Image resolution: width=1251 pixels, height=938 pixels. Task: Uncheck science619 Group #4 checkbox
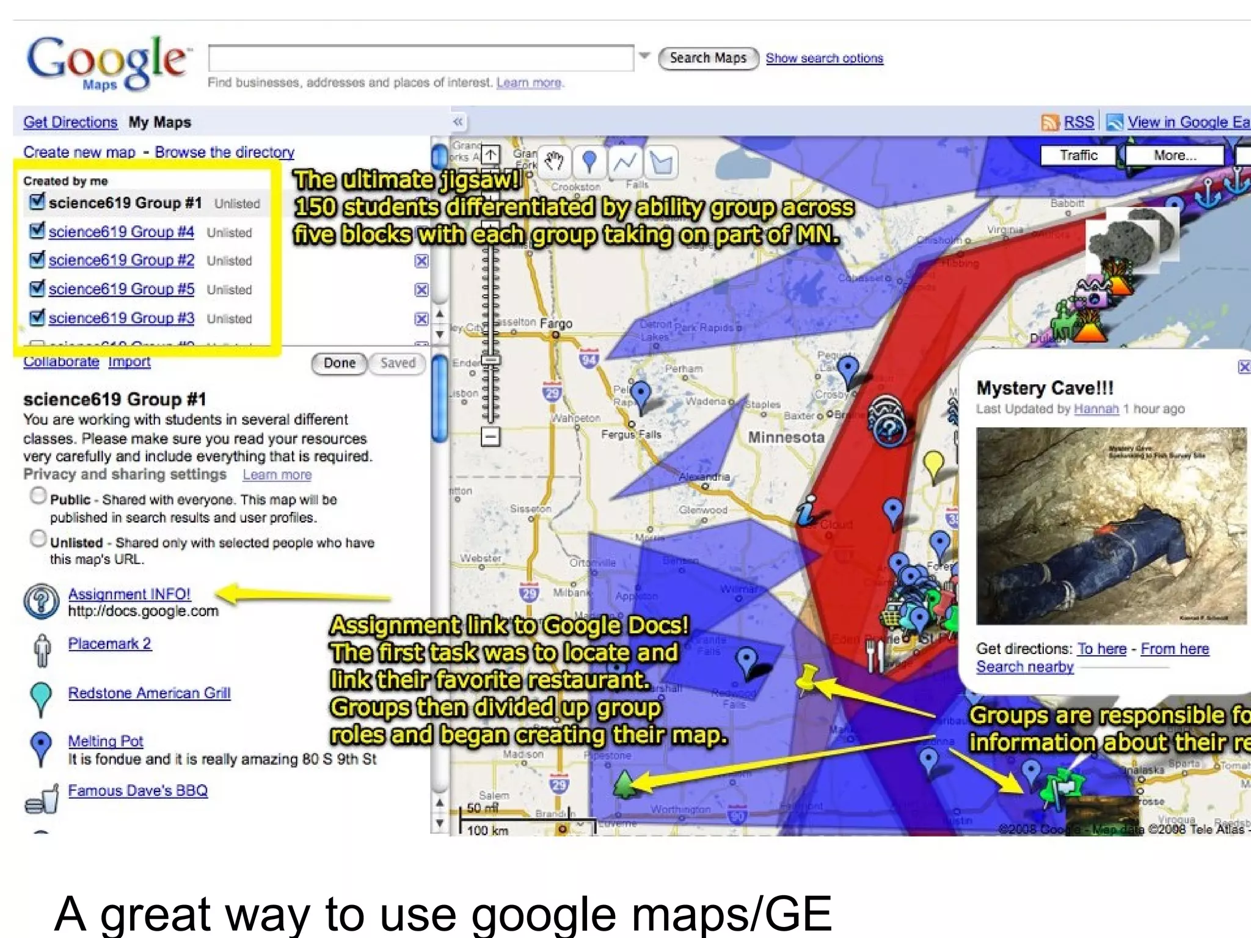pos(37,230)
